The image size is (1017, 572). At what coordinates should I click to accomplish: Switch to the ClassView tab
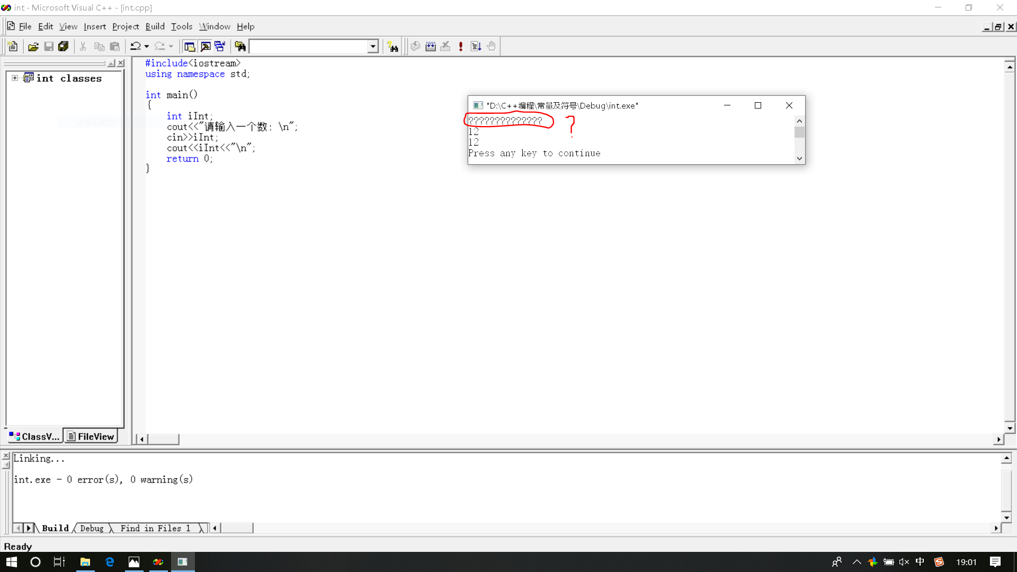click(34, 436)
